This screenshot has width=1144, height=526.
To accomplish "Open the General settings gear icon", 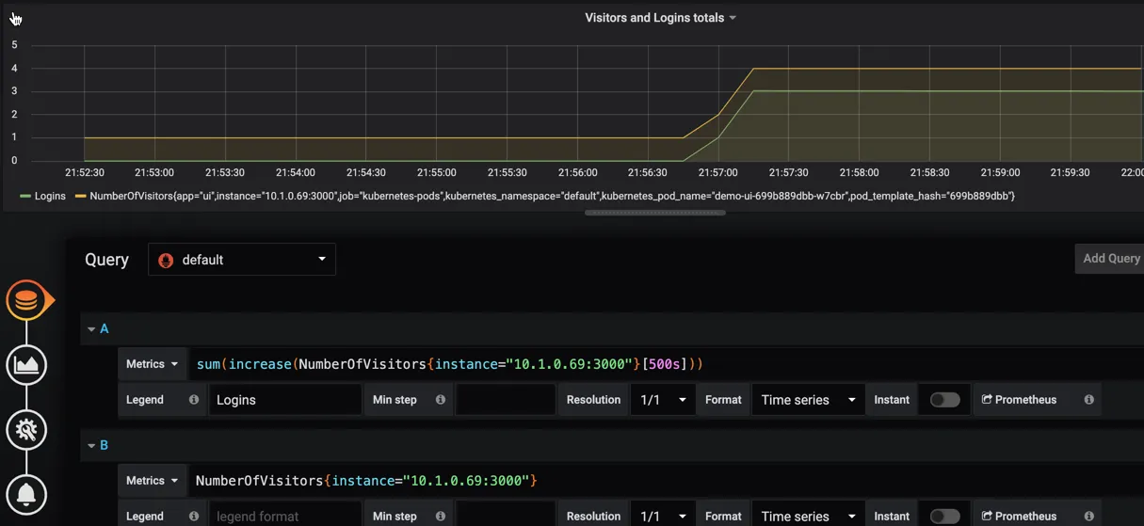I will click(26, 430).
